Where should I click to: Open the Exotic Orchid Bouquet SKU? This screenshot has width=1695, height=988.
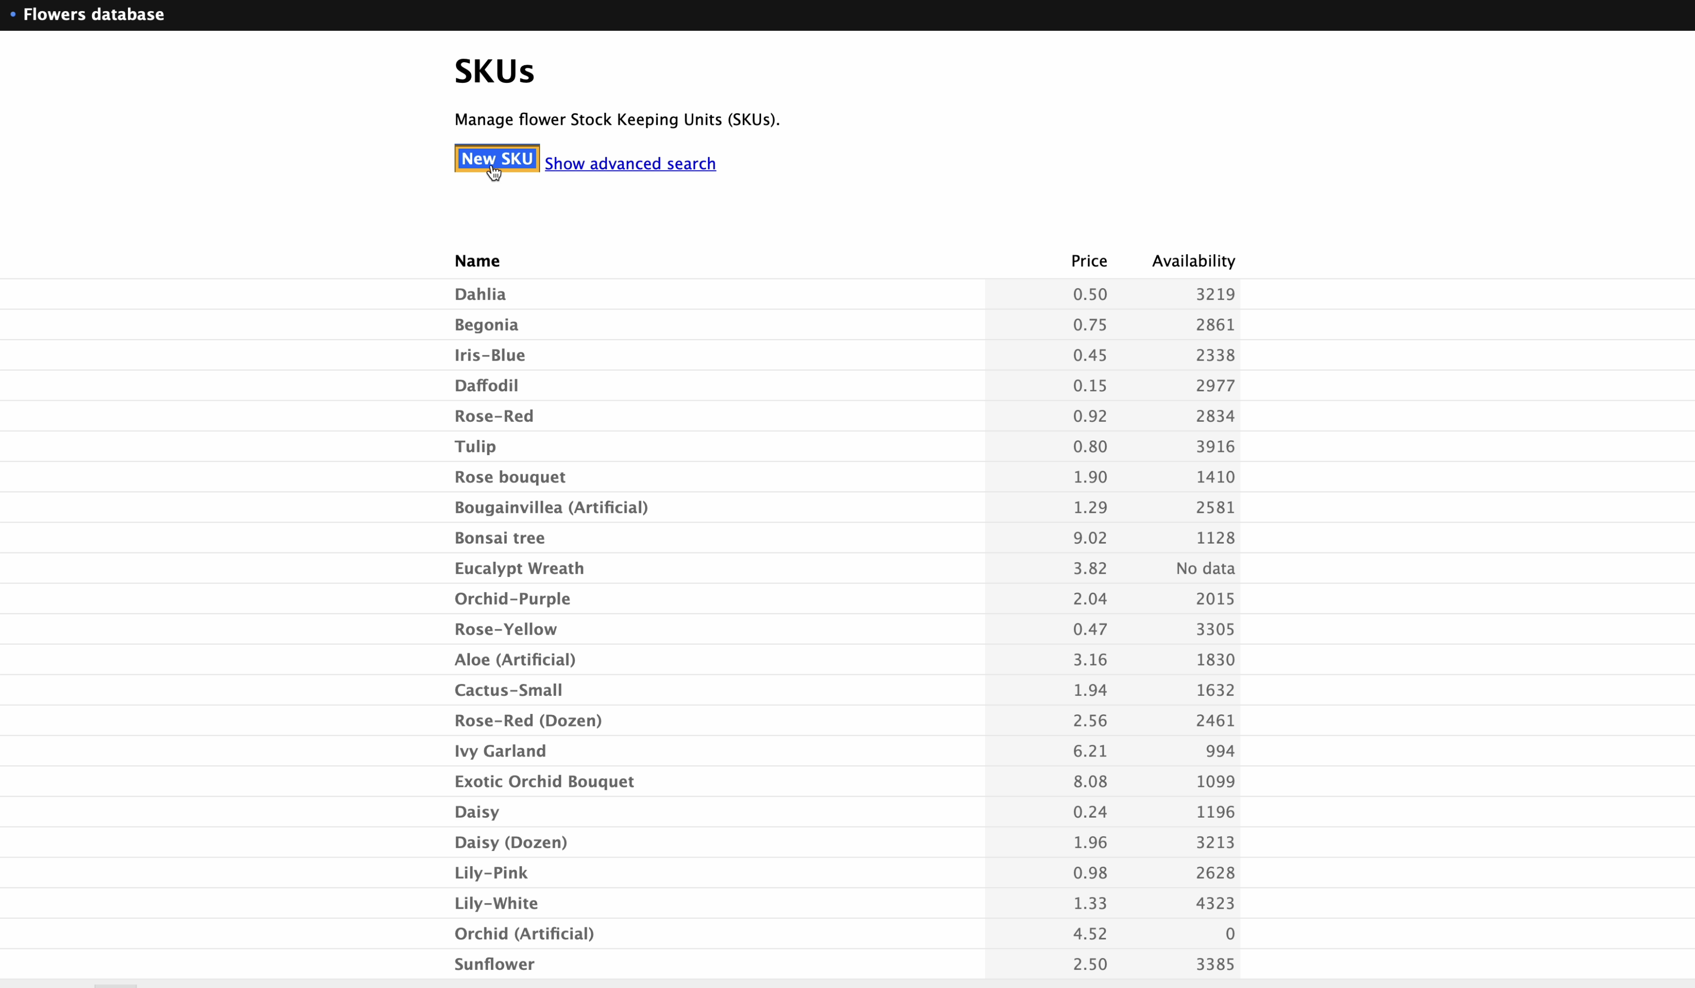tap(544, 782)
